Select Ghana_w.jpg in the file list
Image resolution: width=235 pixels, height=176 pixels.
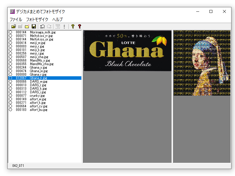click(x=39, y=71)
